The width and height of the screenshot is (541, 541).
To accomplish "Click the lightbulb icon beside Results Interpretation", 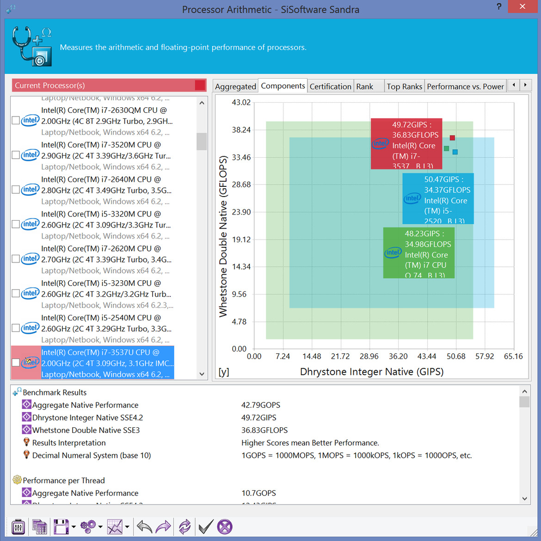I will coord(26,442).
